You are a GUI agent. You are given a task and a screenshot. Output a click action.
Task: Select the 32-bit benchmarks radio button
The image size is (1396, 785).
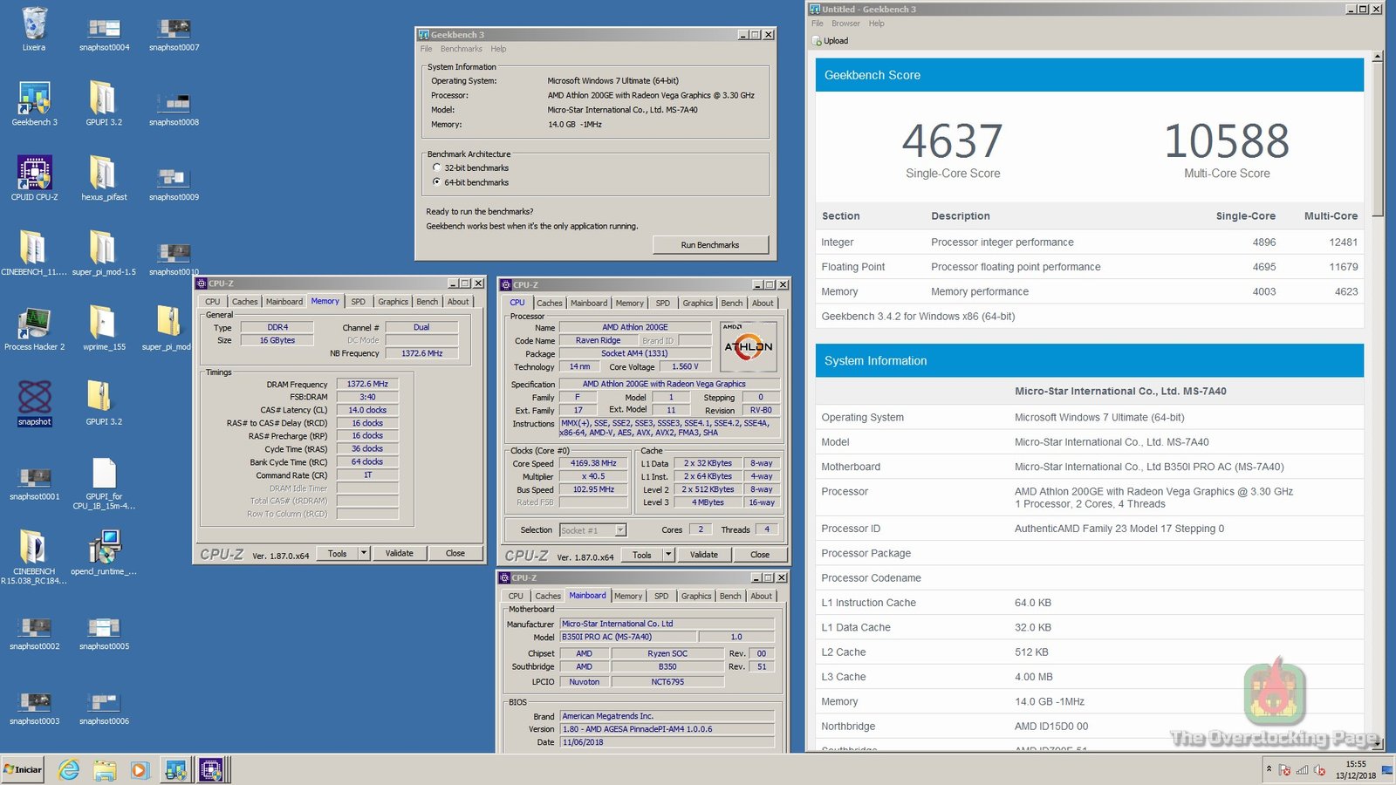tap(437, 167)
